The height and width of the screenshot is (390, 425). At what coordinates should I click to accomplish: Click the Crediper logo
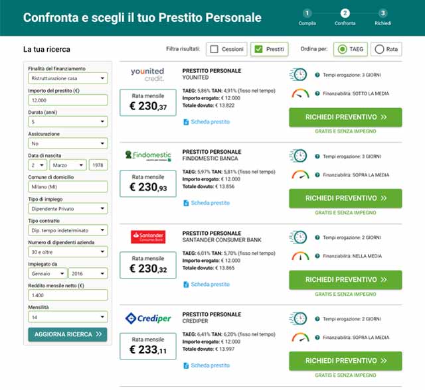148,318
